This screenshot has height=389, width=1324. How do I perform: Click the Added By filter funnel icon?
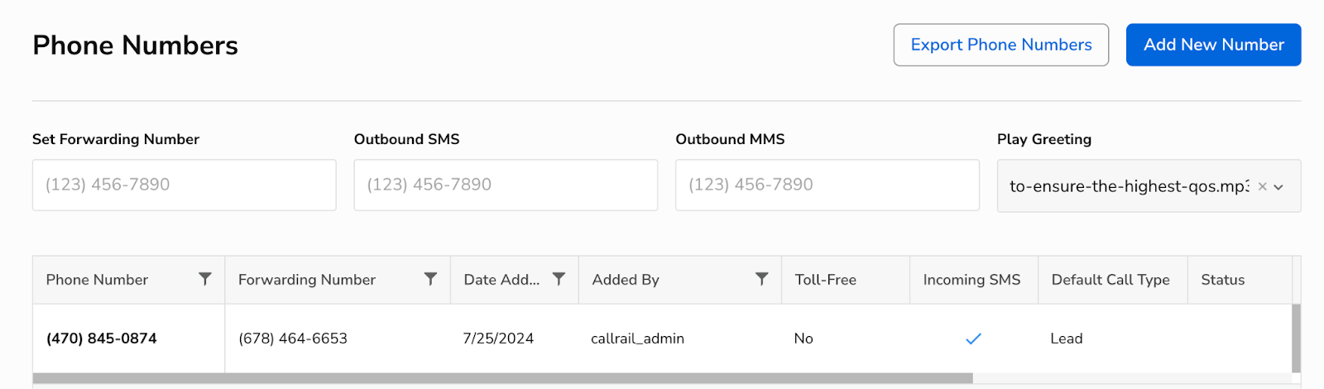pos(762,279)
